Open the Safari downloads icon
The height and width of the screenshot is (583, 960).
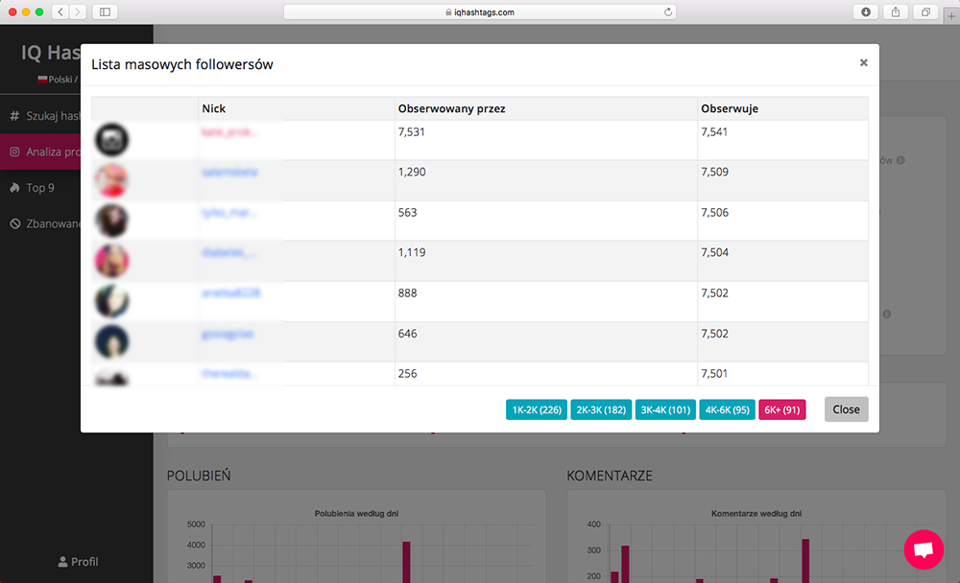[866, 12]
